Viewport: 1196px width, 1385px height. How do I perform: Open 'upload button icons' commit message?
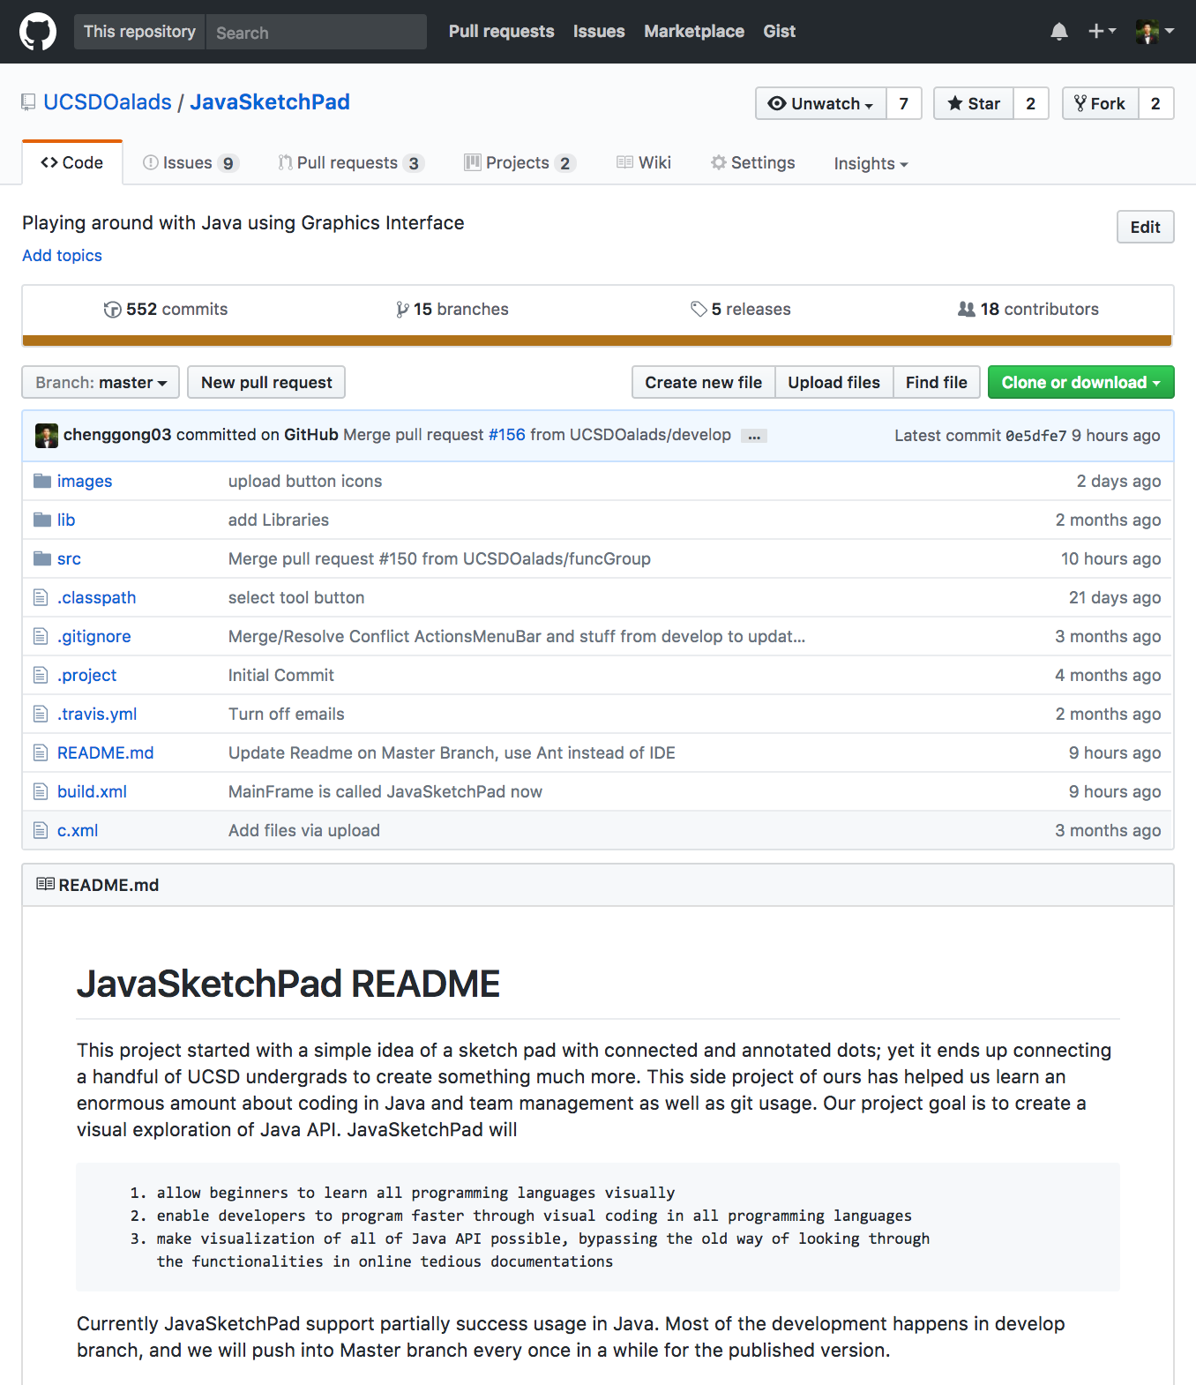[x=305, y=481]
